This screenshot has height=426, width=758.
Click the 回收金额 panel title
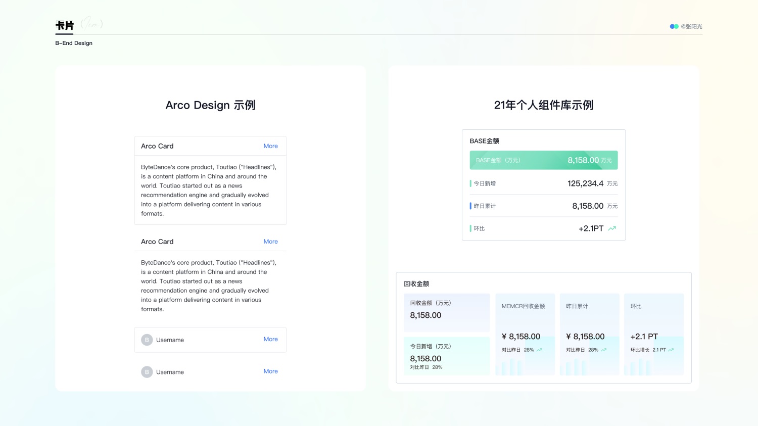[416, 284]
